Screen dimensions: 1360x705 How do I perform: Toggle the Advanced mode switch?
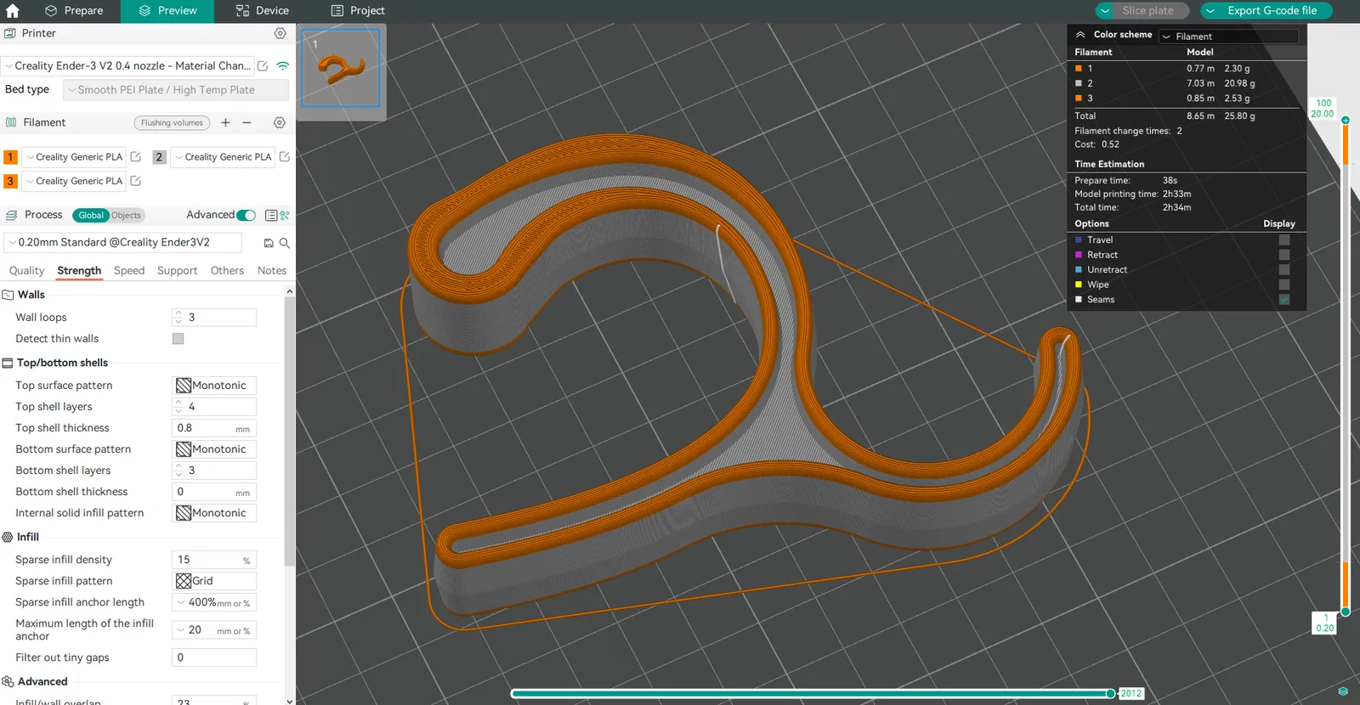(x=246, y=215)
